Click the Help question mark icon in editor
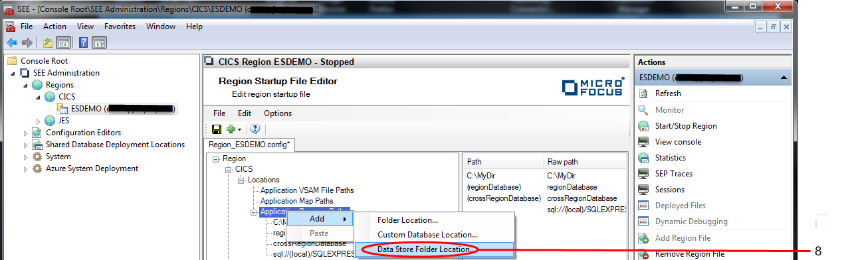 (x=255, y=129)
